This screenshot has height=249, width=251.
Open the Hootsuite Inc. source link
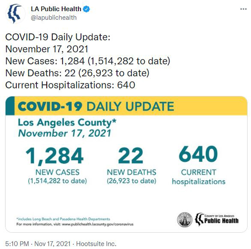(96, 244)
